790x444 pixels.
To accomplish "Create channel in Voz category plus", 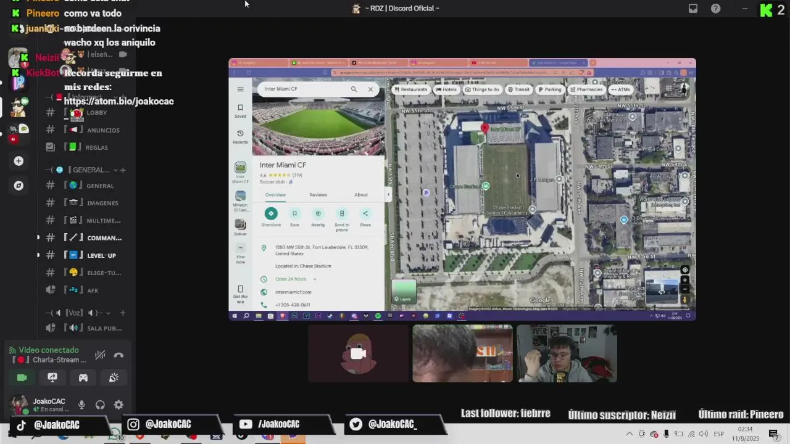I will pyautogui.click(x=123, y=313).
